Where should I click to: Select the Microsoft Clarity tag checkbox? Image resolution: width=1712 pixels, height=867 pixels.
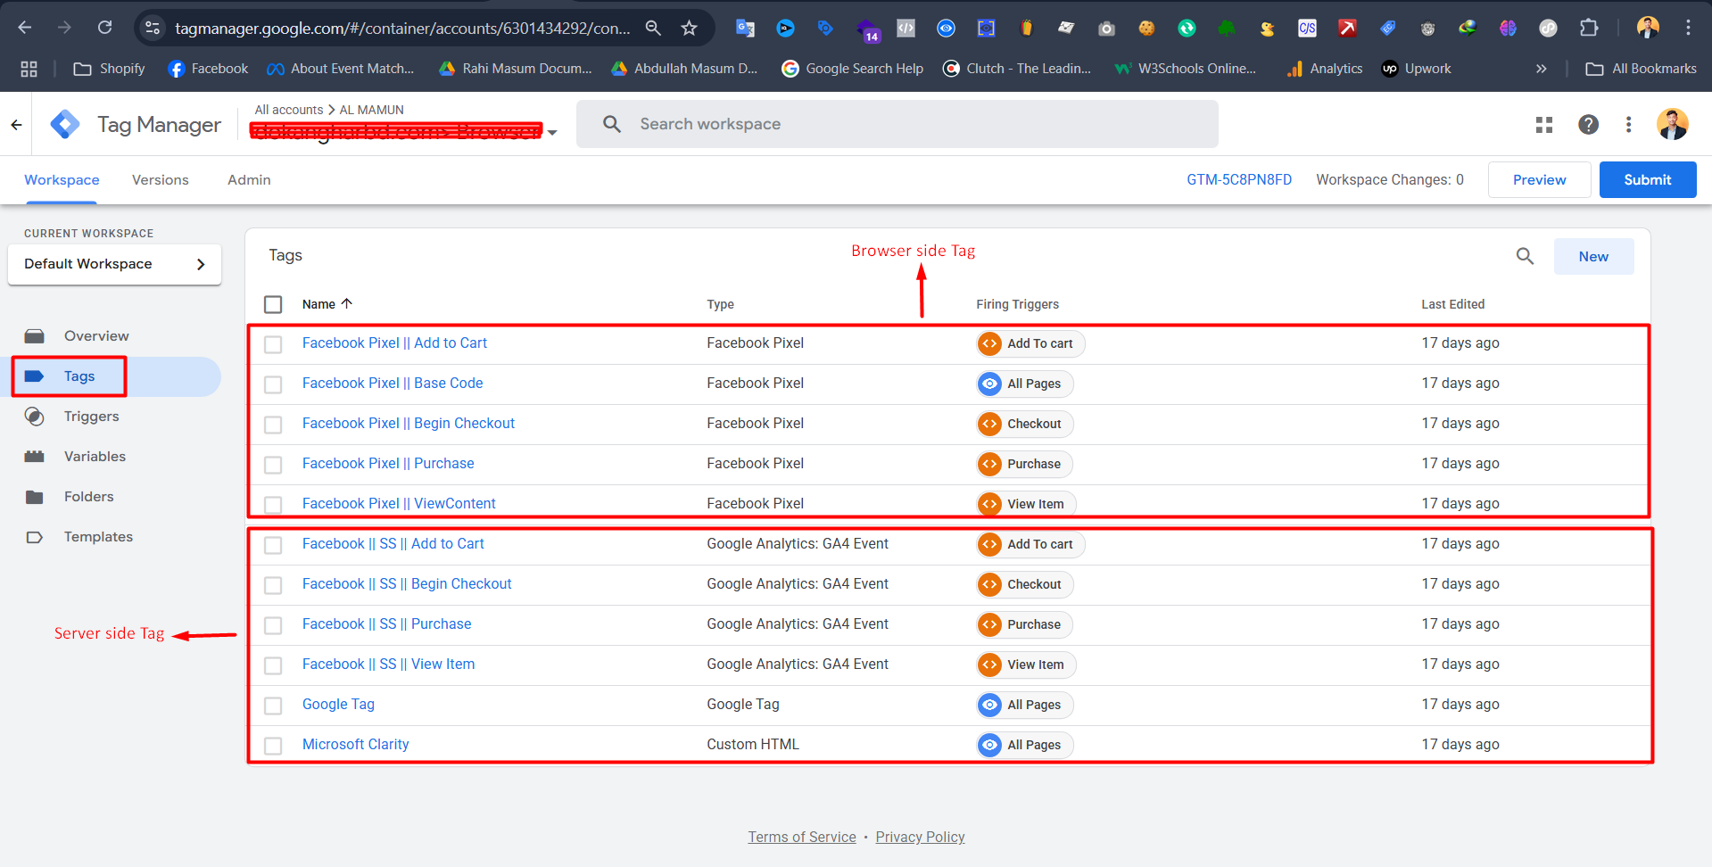click(x=273, y=746)
